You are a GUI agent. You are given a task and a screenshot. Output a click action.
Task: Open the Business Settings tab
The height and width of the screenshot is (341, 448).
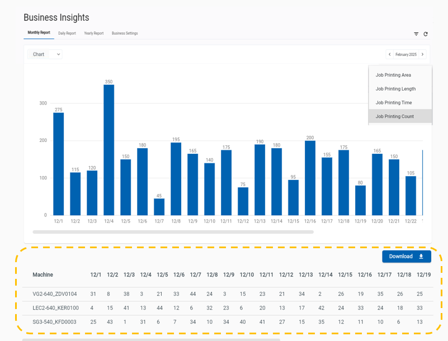tap(125, 34)
